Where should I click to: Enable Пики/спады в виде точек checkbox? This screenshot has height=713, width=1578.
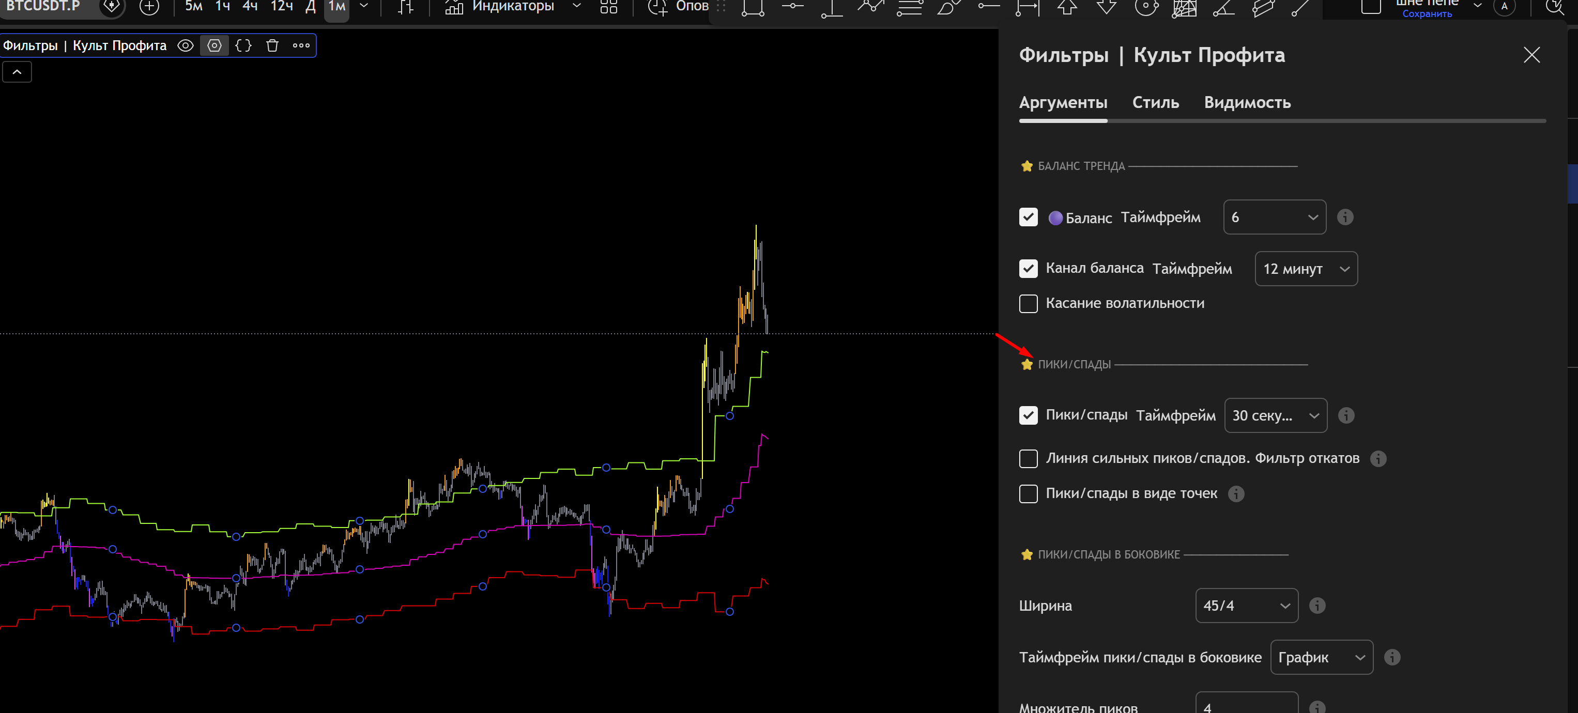coord(1028,494)
